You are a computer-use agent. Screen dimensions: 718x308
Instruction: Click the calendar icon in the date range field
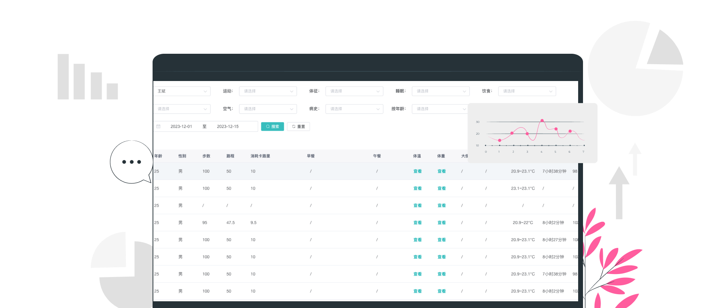tap(159, 127)
